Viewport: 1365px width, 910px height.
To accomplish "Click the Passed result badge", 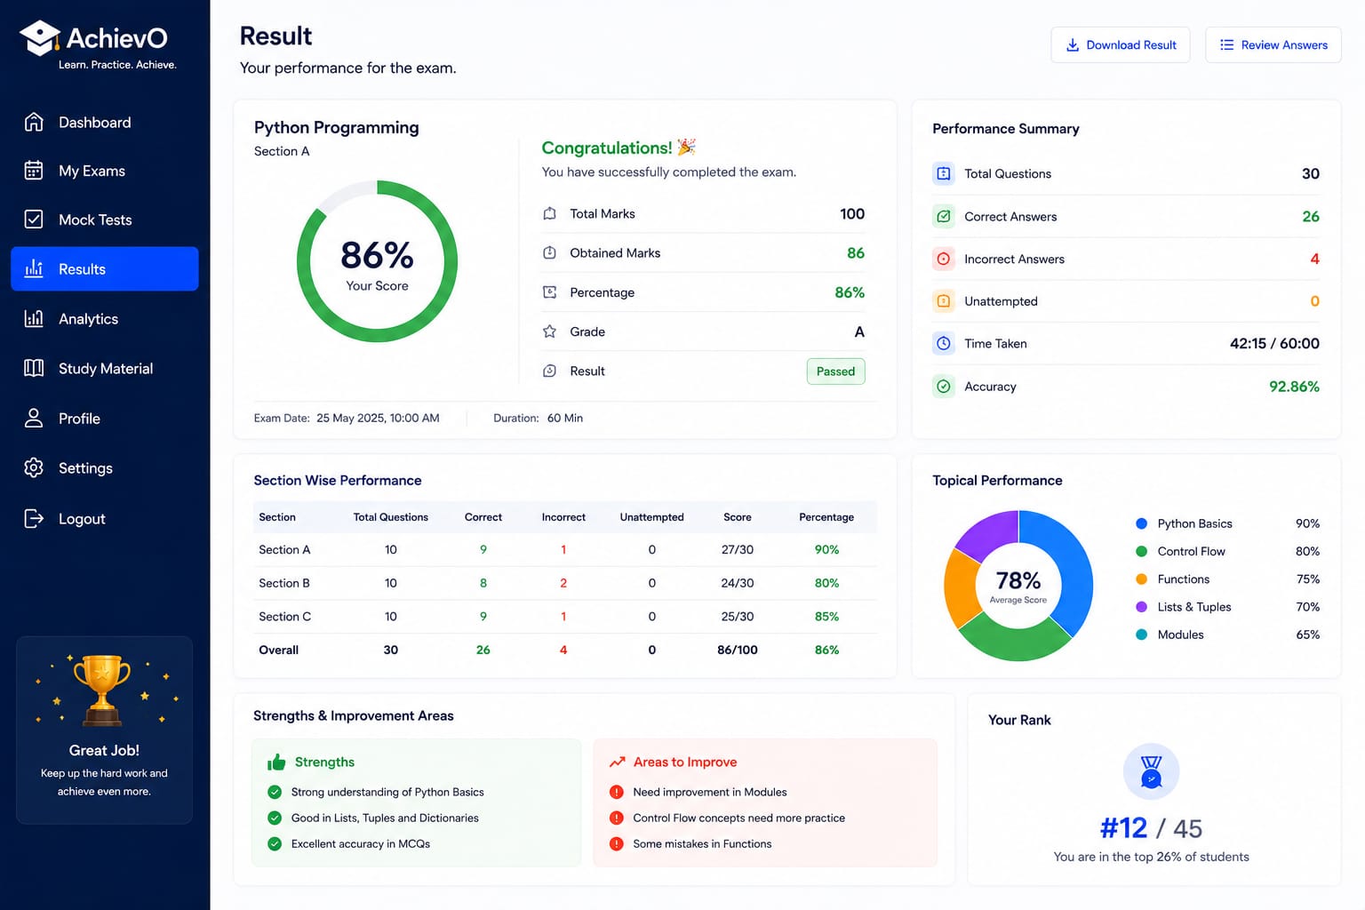I will tap(835, 371).
